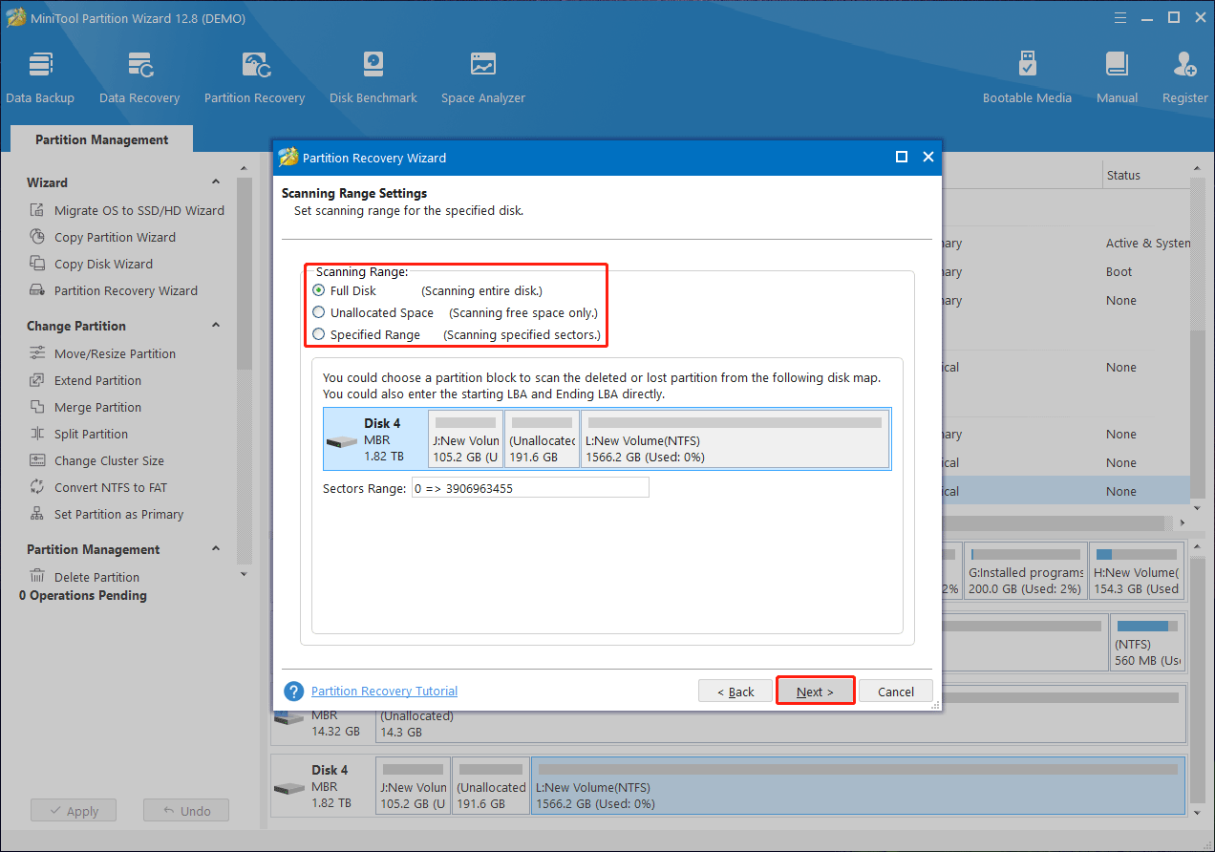
Task: Maximize the Partition Recovery Wizard dialog
Action: 901,158
